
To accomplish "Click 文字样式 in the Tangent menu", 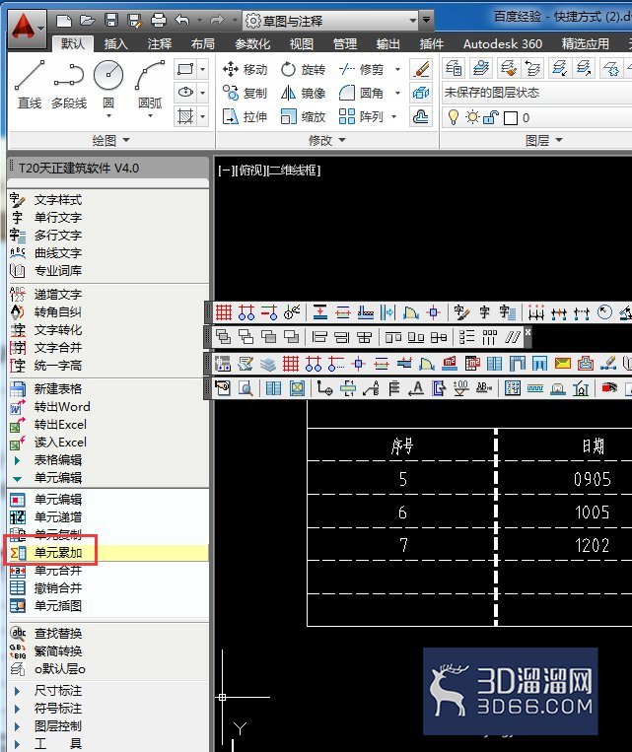I will tap(58, 200).
